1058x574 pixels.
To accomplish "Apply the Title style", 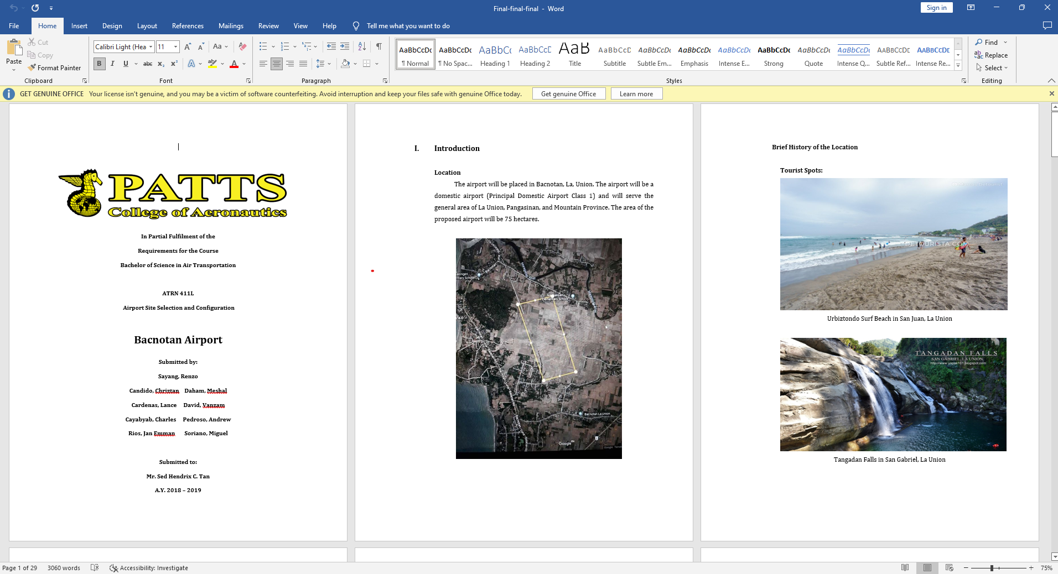I will [575, 55].
